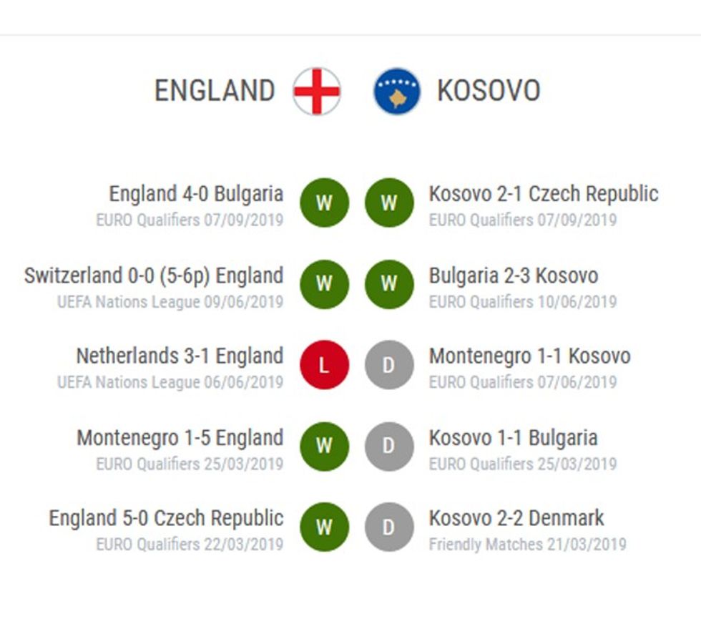
Task: Click England's W badge for Montenegro match
Action: pos(324,446)
